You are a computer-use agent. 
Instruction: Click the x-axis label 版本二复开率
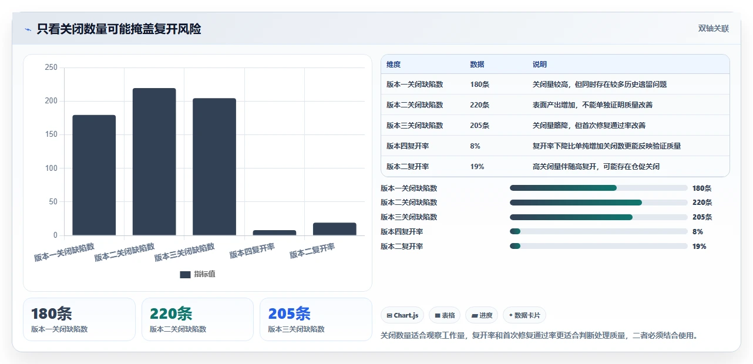312,251
